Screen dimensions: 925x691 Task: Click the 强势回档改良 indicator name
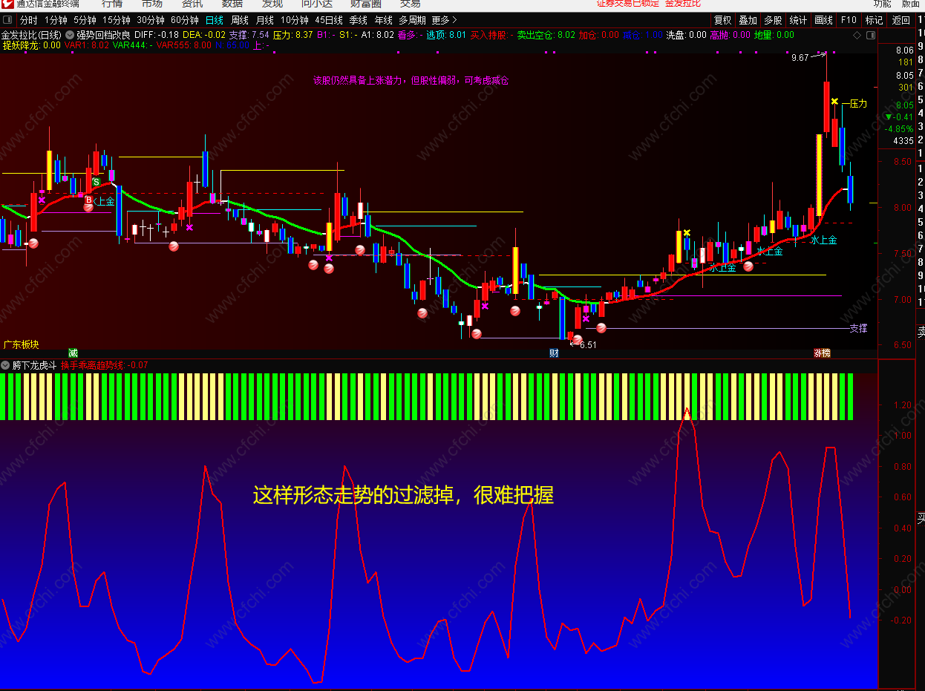103,34
